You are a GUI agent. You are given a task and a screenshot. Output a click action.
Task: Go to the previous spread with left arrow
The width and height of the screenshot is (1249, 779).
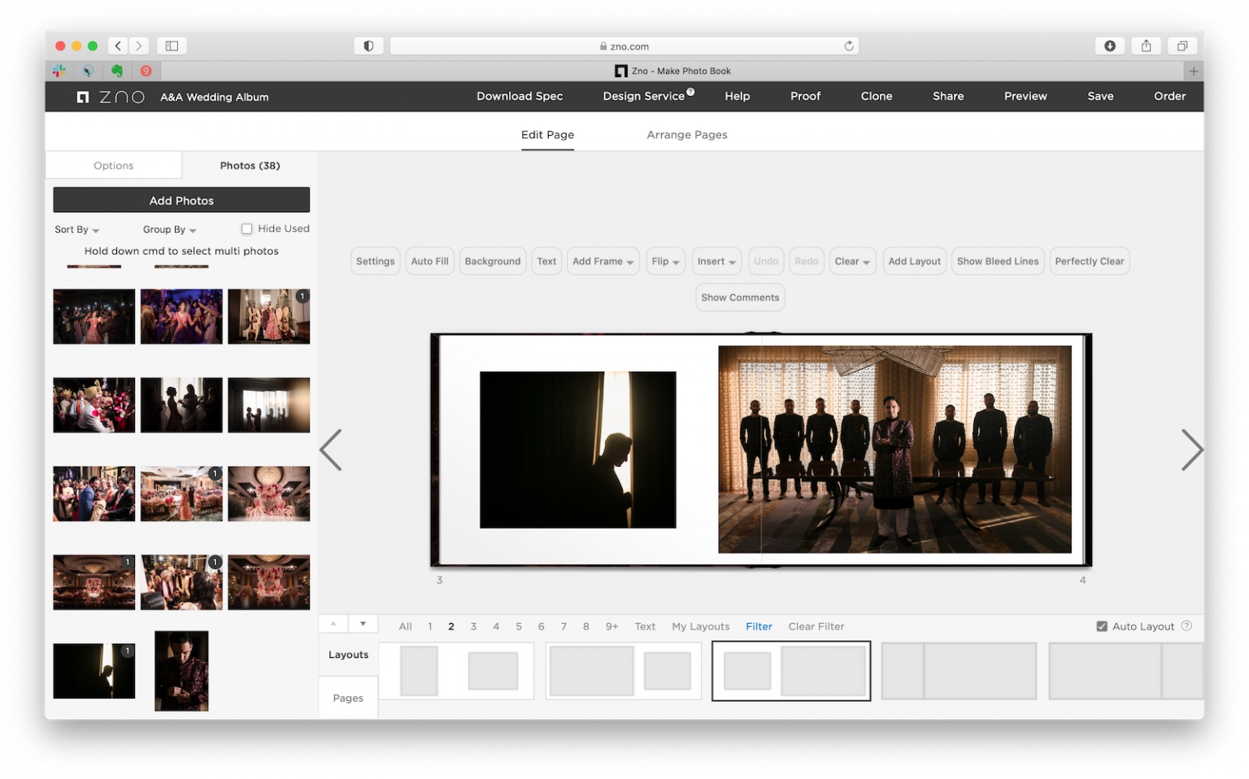pyautogui.click(x=331, y=450)
